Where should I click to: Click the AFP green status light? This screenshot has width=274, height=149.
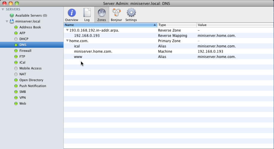pos(16,33)
